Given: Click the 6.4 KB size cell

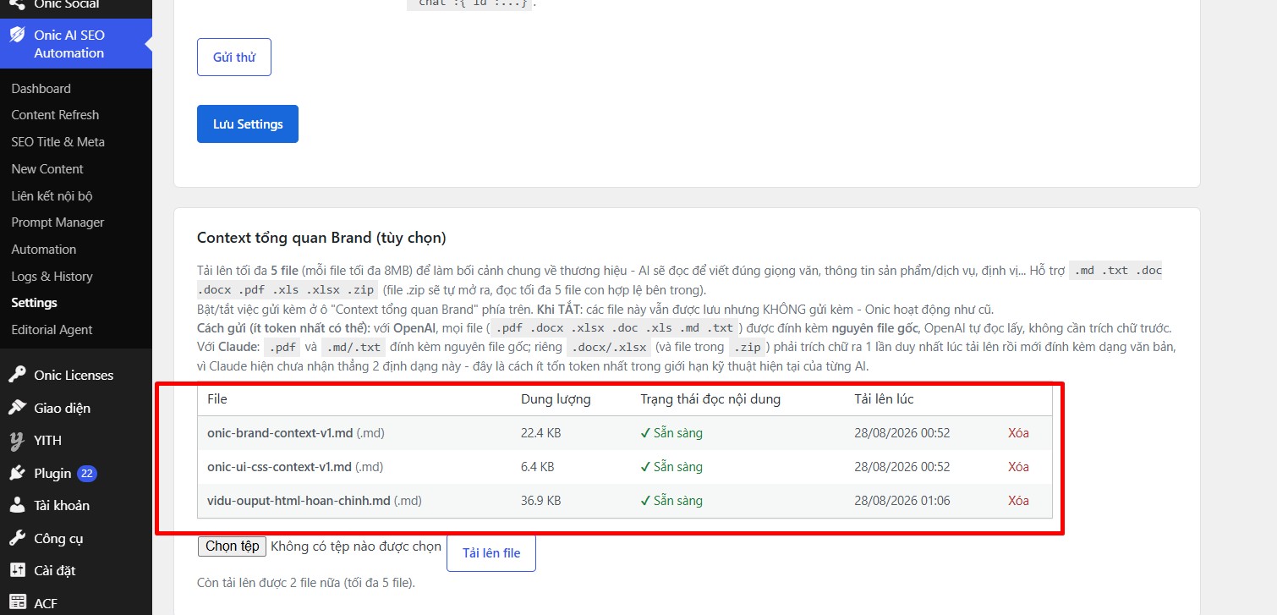Looking at the screenshot, I should pyautogui.click(x=537, y=467).
